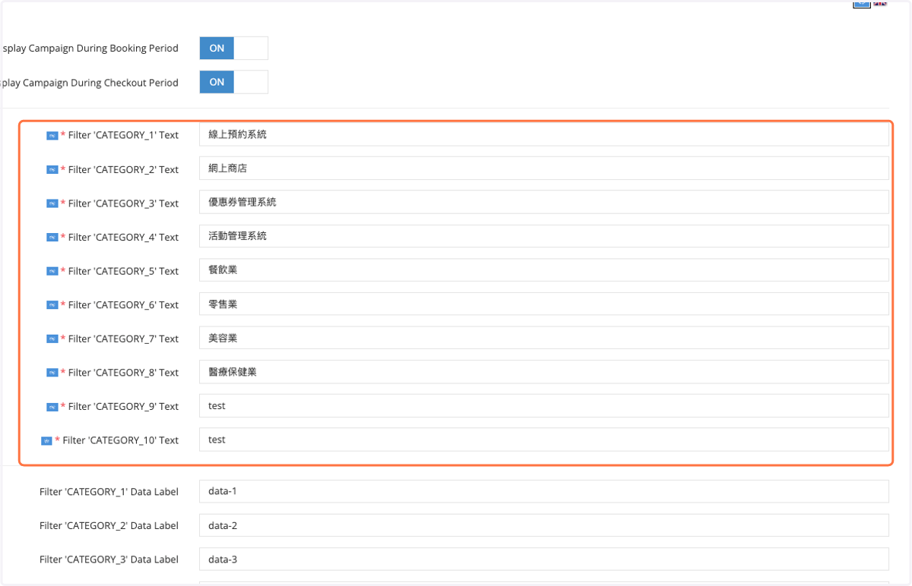Click the "Filter 'CATEGORY_2' Data Label" text
912x586 pixels.
coord(109,526)
